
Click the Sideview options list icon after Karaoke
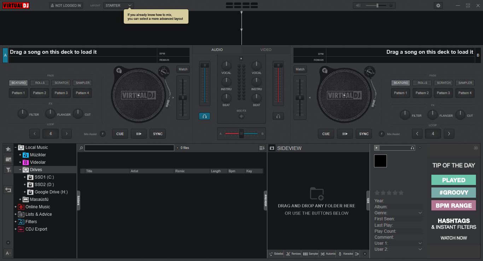click(357, 254)
